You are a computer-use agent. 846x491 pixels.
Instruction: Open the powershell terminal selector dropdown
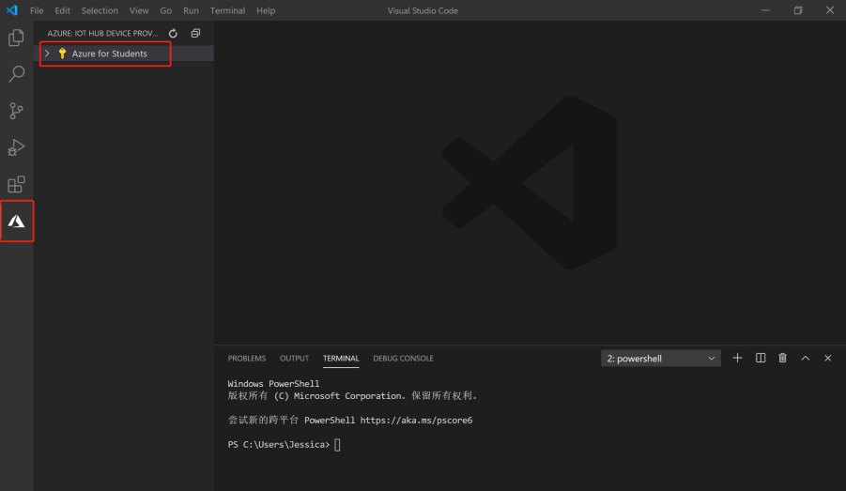click(661, 359)
